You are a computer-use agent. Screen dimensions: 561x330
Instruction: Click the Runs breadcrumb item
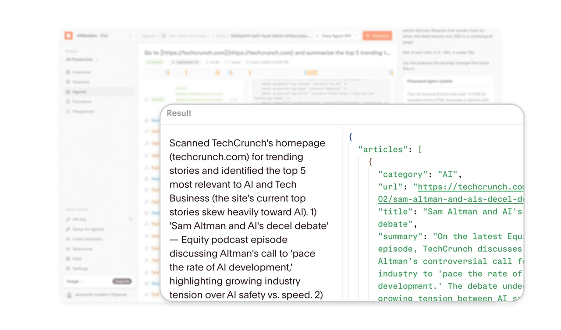pyautogui.click(x=221, y=35)
